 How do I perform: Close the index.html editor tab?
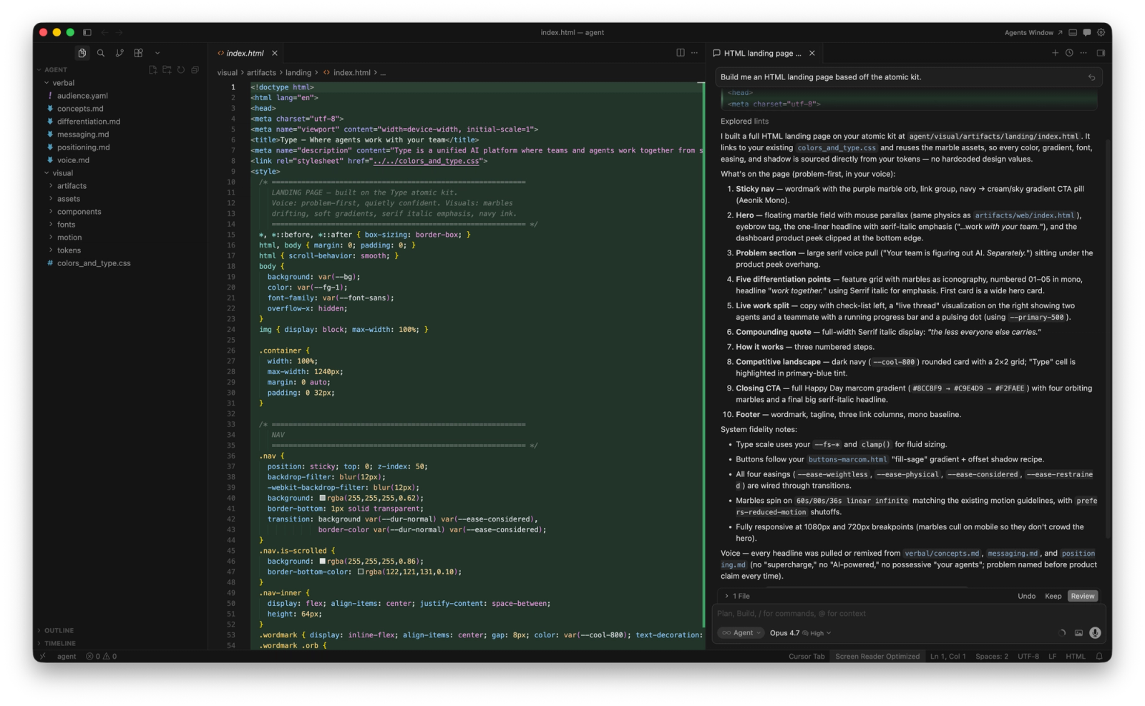pos(275,54)
